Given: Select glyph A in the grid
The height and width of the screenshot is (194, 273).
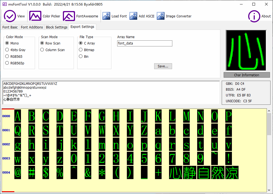Looking at the screenshot, I should (18, 116).
